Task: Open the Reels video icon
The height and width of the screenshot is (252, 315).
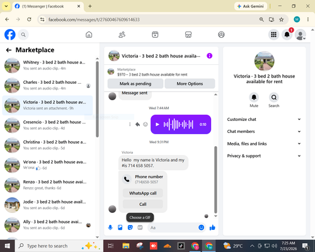Action: [x=155, y=35]
